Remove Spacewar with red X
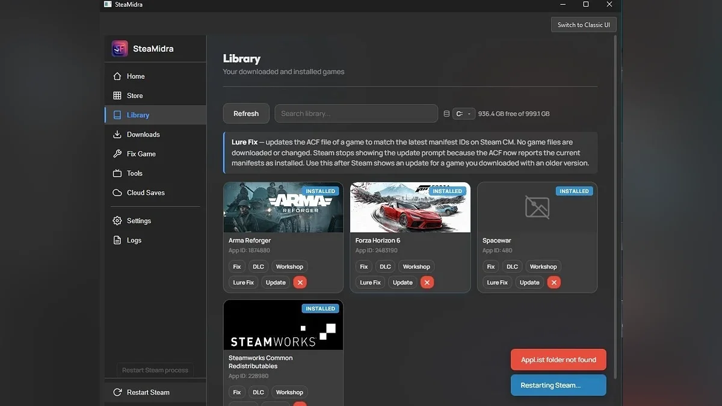 pos(554,282)
